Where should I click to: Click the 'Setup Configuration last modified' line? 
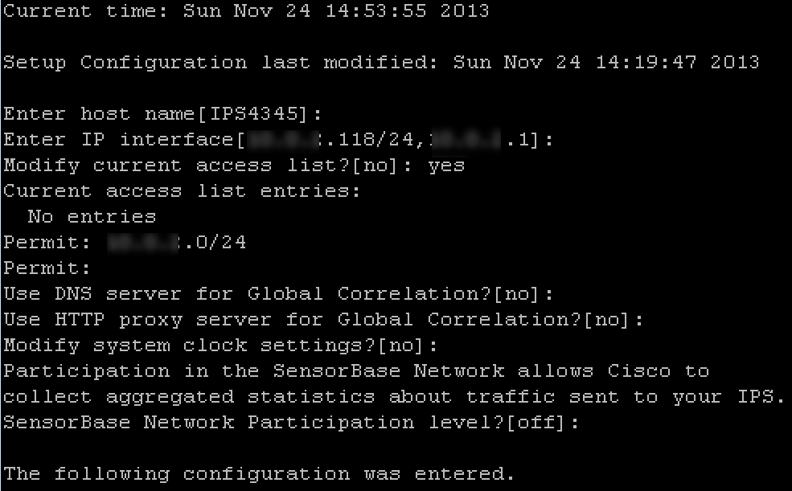(x=380, y=63)
